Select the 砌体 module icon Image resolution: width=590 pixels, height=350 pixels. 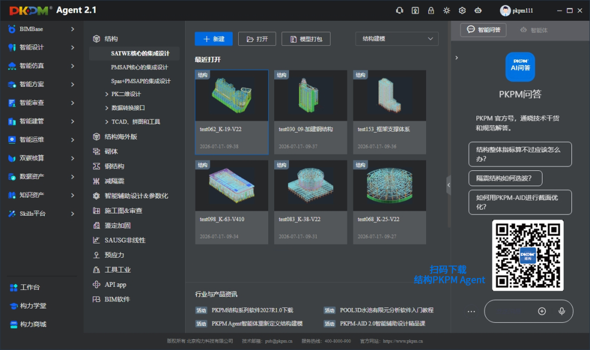point(96,151)
